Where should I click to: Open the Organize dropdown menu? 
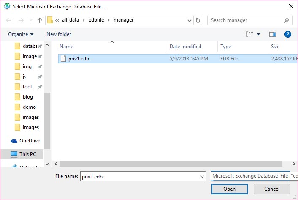click(x=20, y=34)
